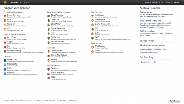The width and height of the screenshot is (184, 104).
Task: Click the EC2 service icon
Action: [x=5, y=20]
